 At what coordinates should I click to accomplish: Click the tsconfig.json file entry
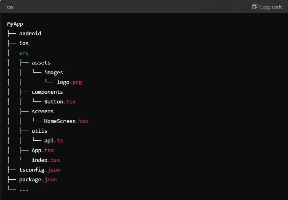39,170
